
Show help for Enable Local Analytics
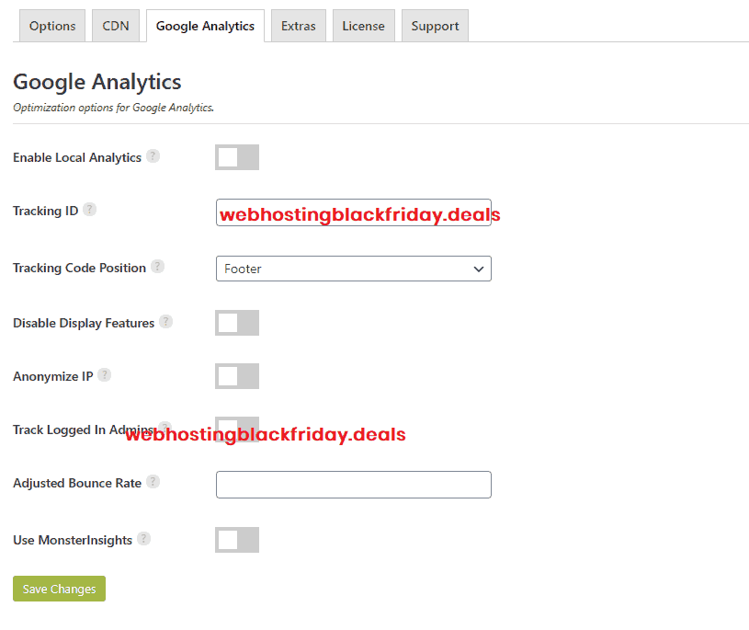click(153, 155)
